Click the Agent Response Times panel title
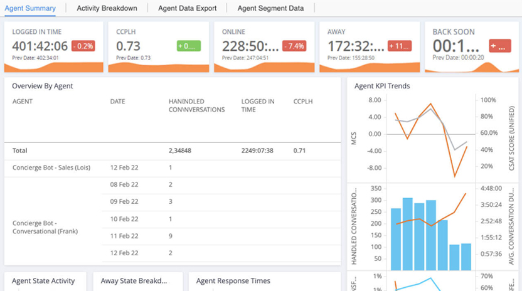 click(233, 281)
